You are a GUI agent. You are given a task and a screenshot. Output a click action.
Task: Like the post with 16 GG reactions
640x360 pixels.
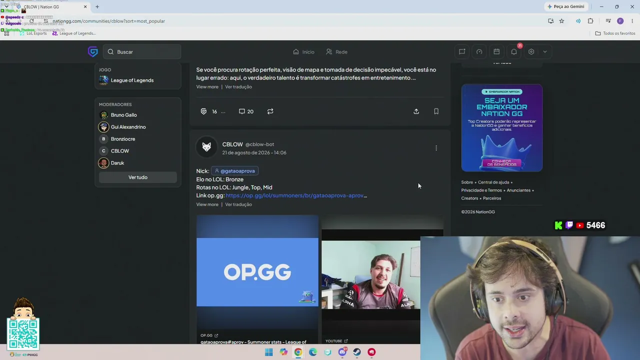(203, 111)
